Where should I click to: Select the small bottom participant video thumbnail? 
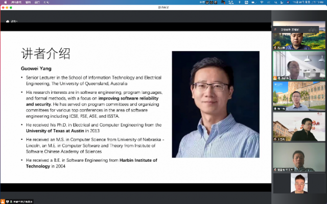(x=298, y=184)
